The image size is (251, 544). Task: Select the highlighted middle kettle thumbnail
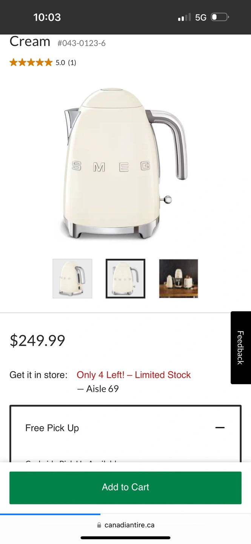point(125,279)
